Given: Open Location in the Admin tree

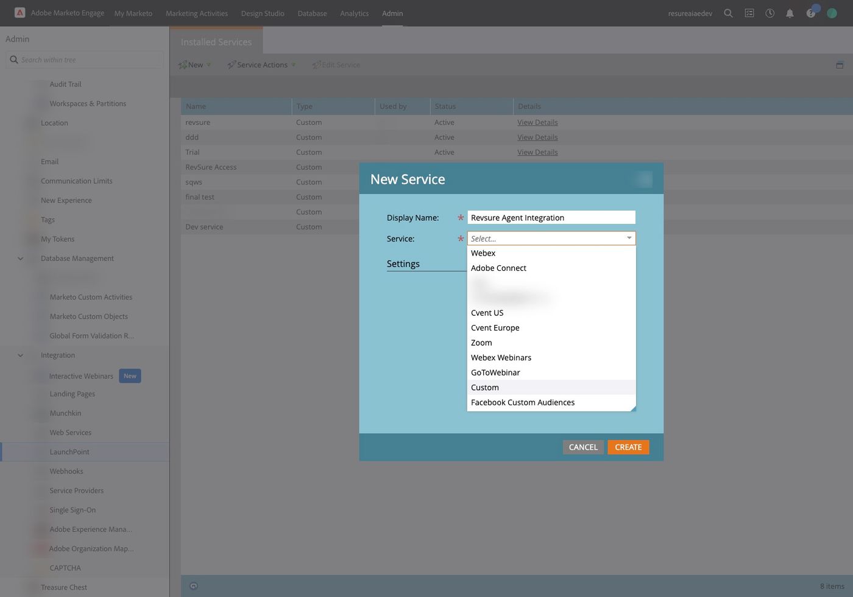Looking at the screenshot, I should pyautogui.click(x=54, y=123).
